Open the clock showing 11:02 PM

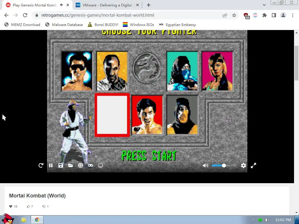283,220
